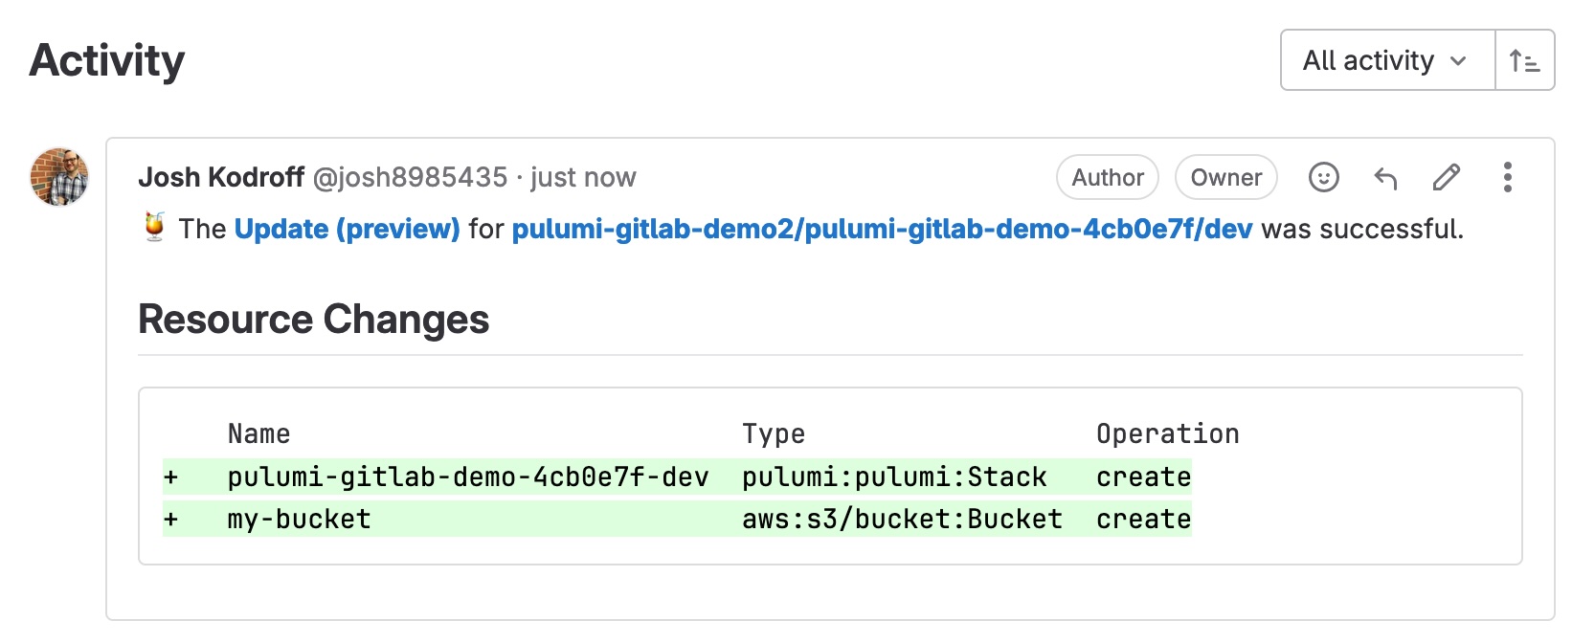
Task: Click the Owner badge
Action: [1226, 177]
